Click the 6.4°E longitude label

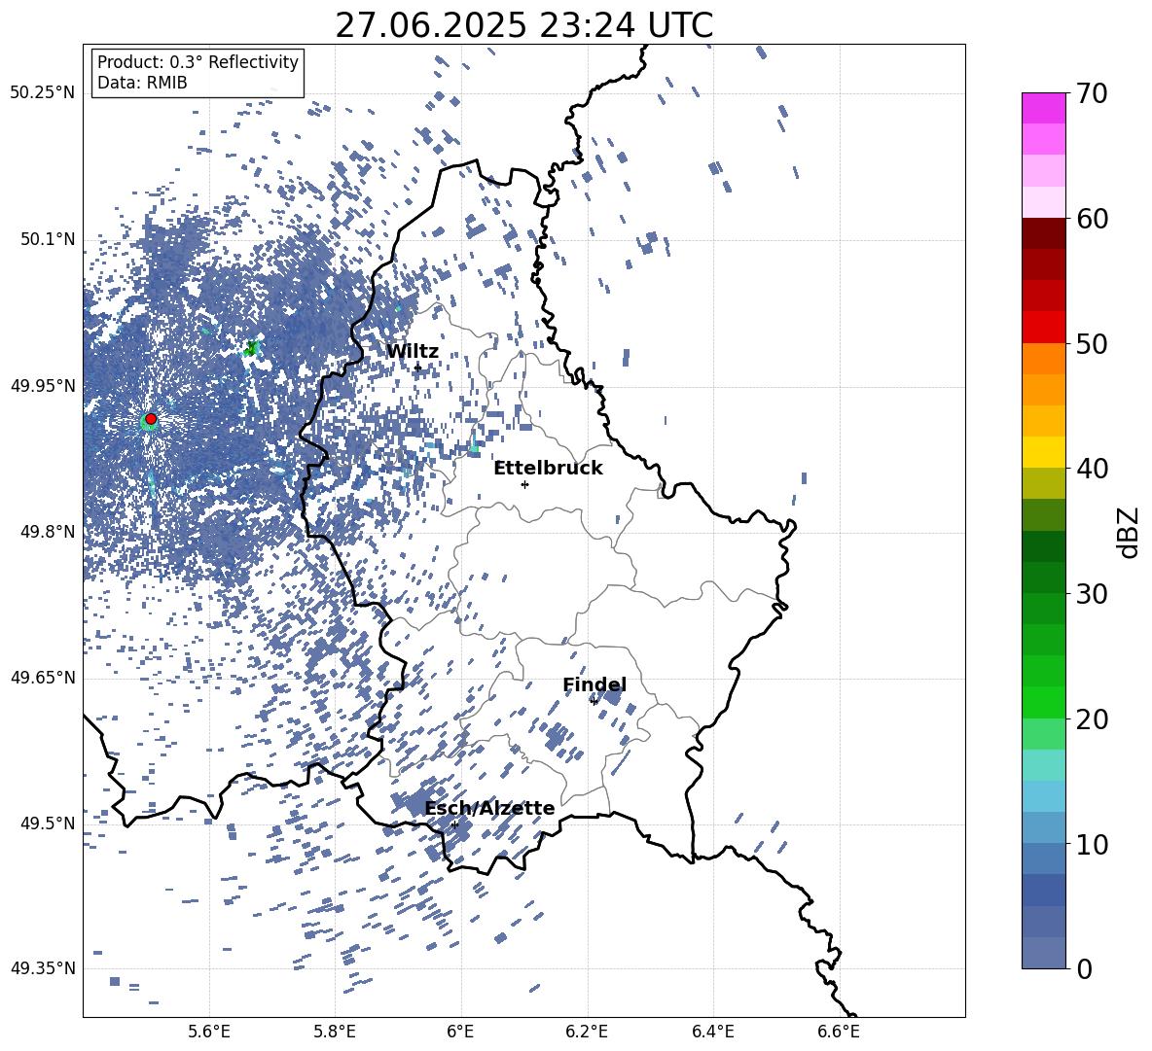(x=712, y=1032)
